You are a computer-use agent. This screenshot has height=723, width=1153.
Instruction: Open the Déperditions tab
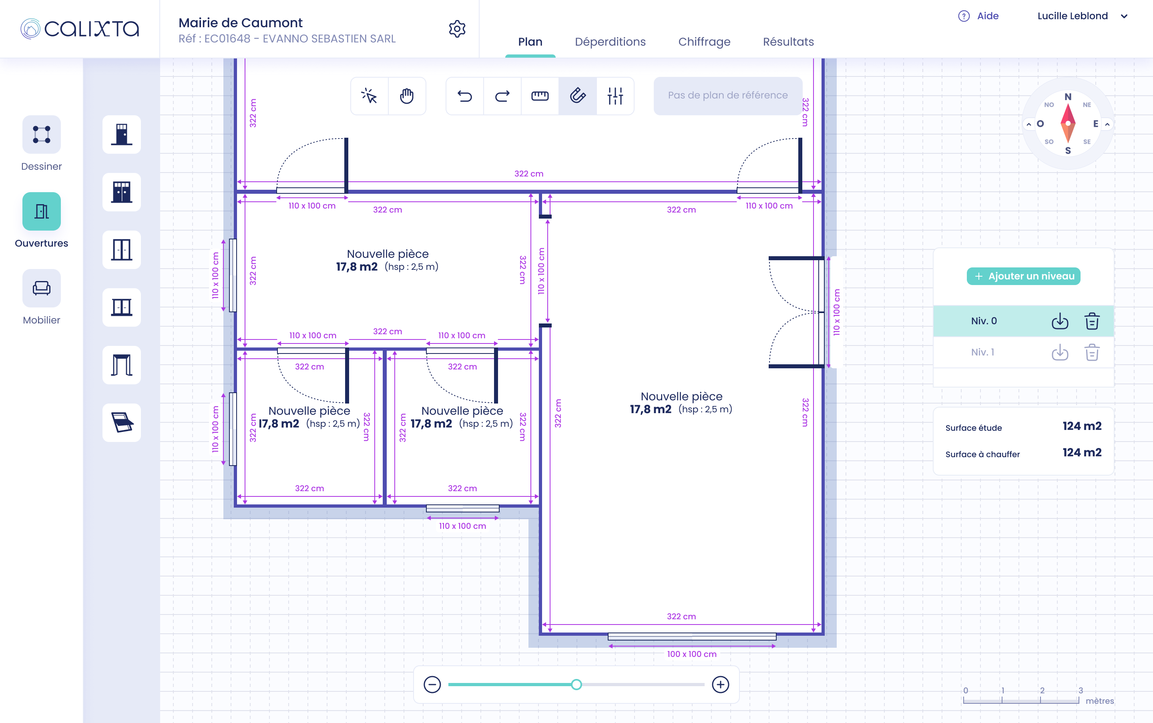[610, 42]
